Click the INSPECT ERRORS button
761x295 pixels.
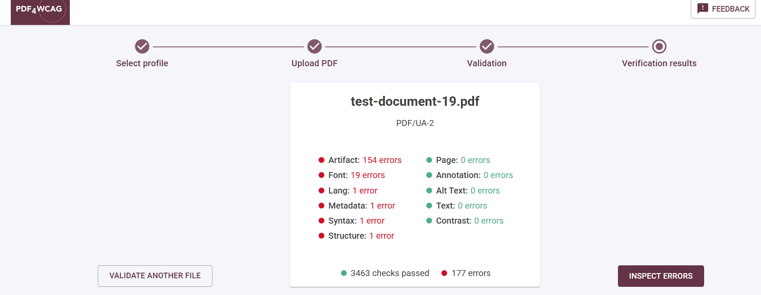click(661, 276)
